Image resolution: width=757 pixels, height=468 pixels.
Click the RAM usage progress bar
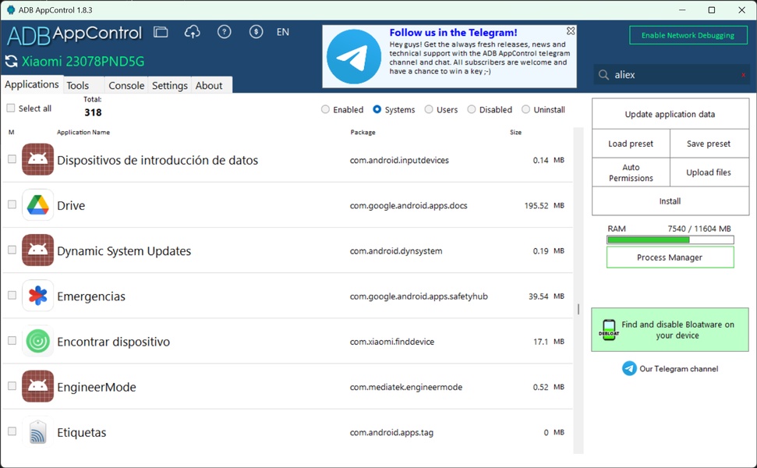(x=670, y=239)
